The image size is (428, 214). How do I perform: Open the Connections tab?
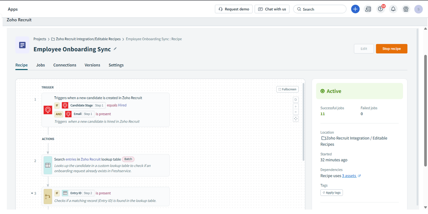(65, 65)
